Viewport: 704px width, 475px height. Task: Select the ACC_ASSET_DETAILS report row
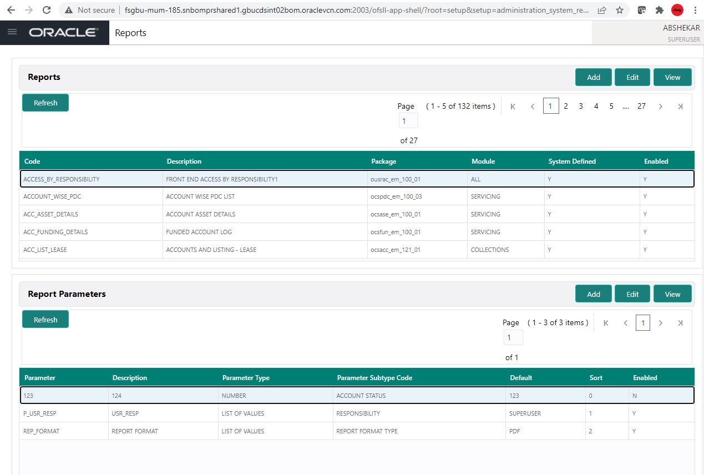pyautogui.click(x=357, y=214)
